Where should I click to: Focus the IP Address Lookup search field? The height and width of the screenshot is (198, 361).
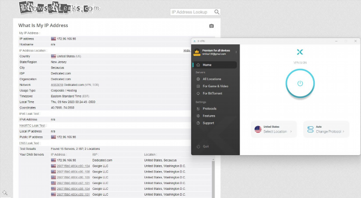click(x=192, y=12)
